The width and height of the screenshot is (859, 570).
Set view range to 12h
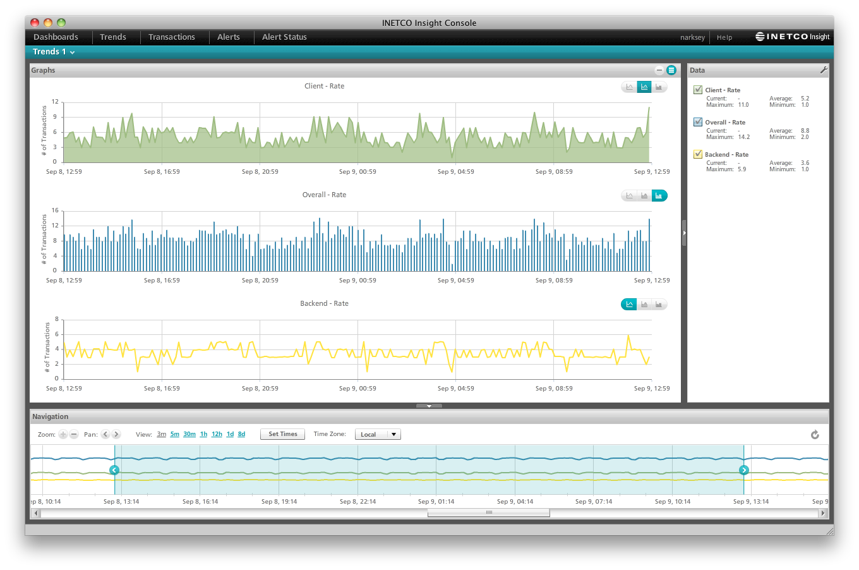[x=217, y=434]
